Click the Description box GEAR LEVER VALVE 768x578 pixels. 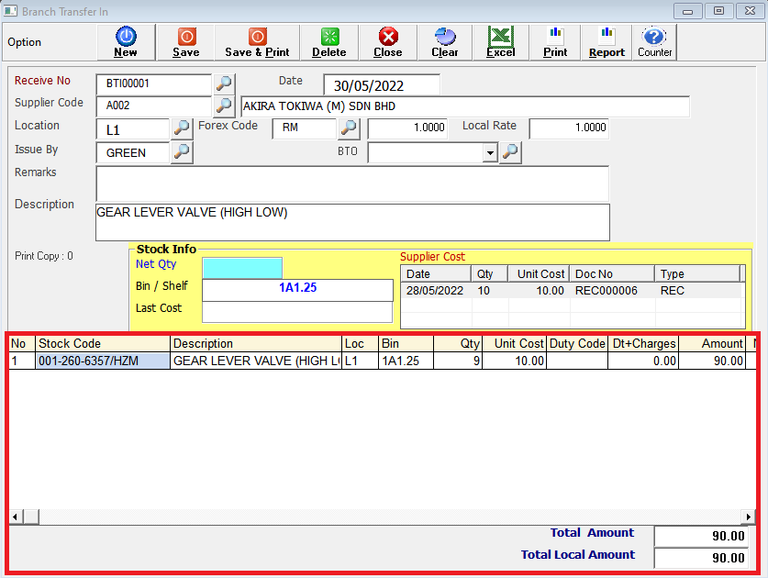click(x=352, y=222)
